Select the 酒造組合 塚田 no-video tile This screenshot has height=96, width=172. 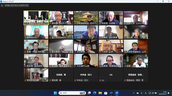click(136, 75)
